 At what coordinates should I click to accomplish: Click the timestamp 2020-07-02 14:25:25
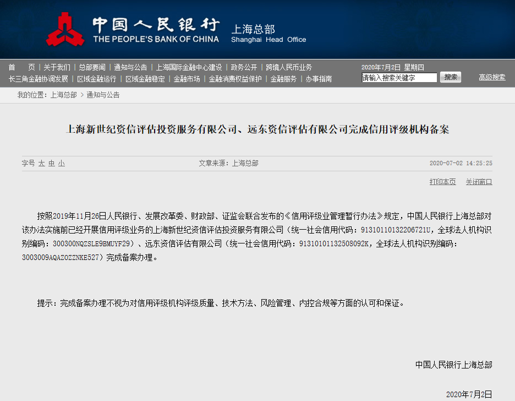pos(461,164)
